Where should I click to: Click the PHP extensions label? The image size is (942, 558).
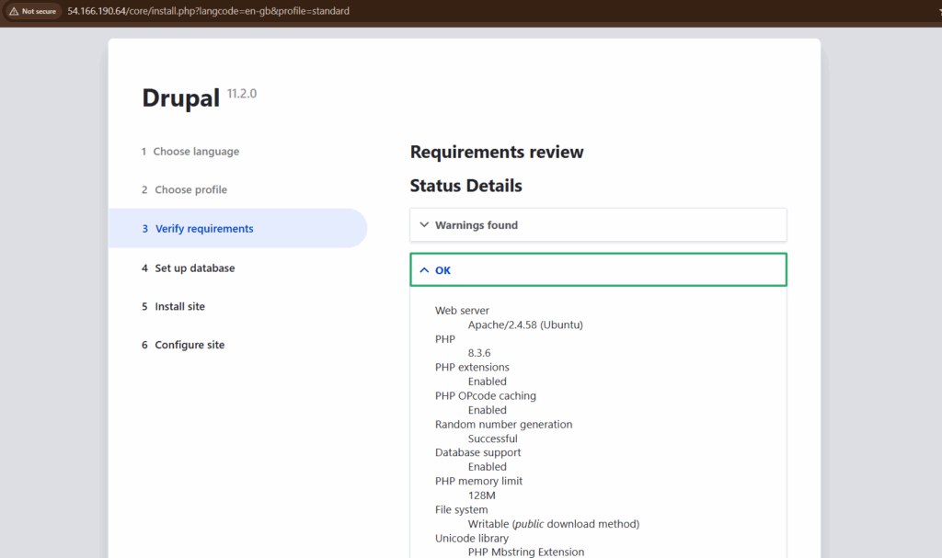[x=472, y=367]
